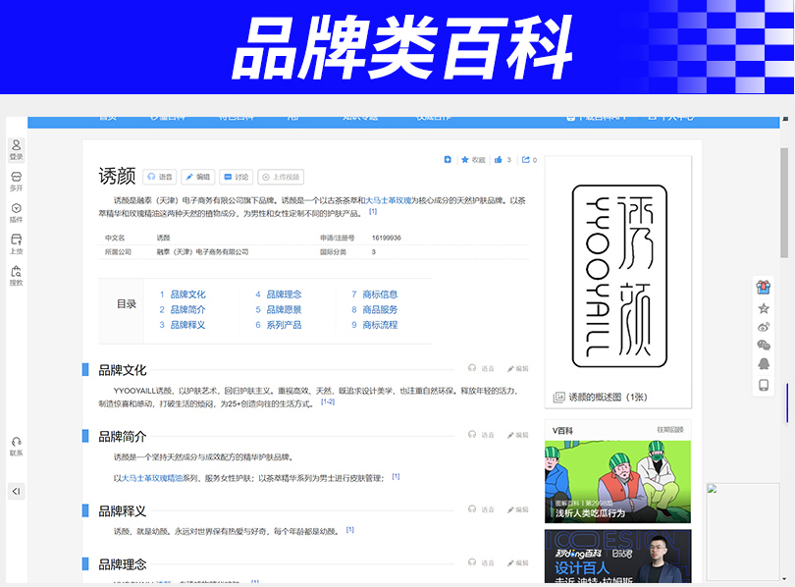Click the gift box icon in right floating bar
Screen dimensions: 795x587
click(x=763, y=288)
